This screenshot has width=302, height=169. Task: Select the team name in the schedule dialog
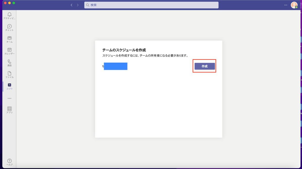(115, 66)
